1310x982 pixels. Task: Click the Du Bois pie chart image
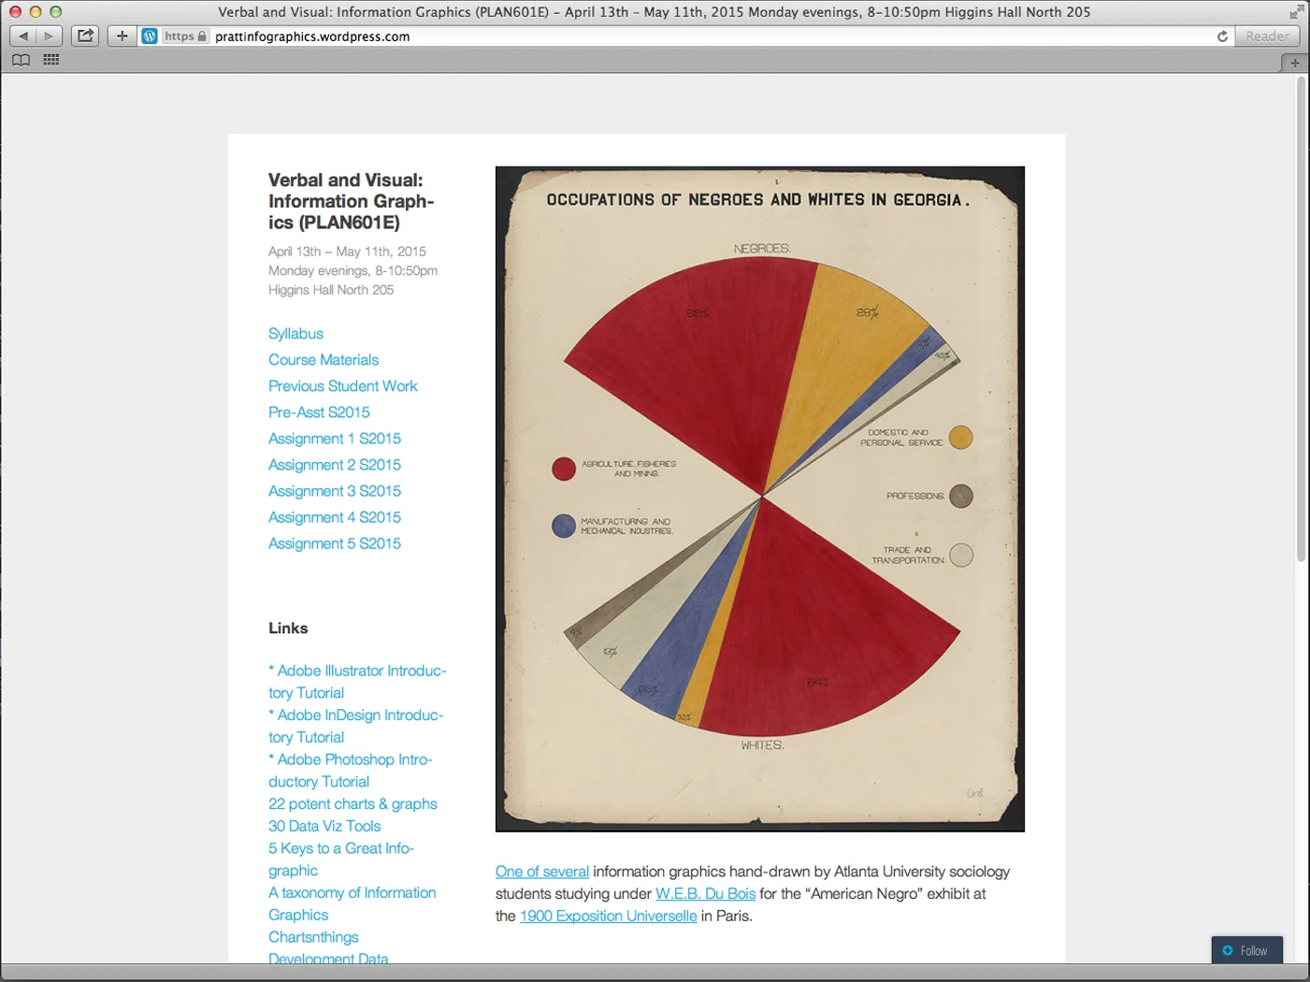760,499
